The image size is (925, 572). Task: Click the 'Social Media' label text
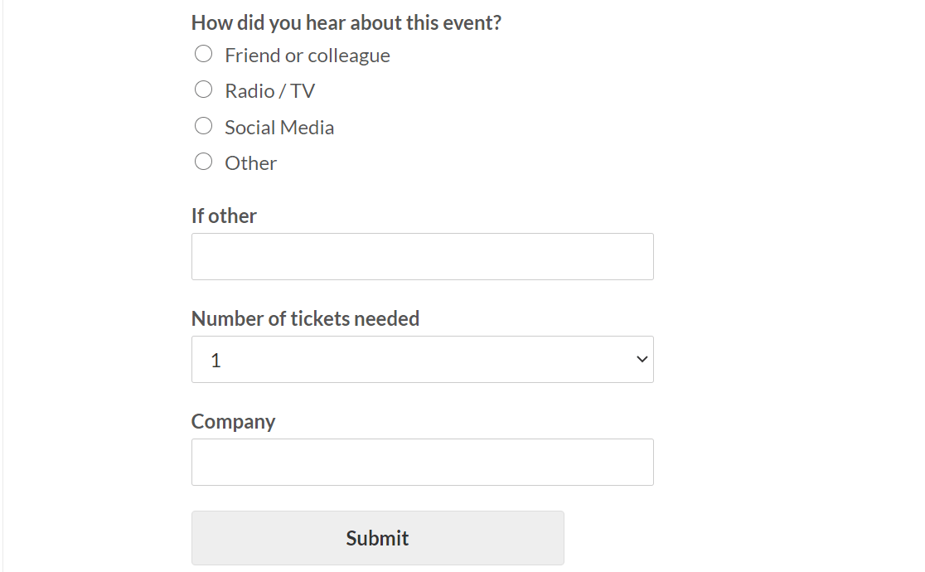tap(279, 128)
